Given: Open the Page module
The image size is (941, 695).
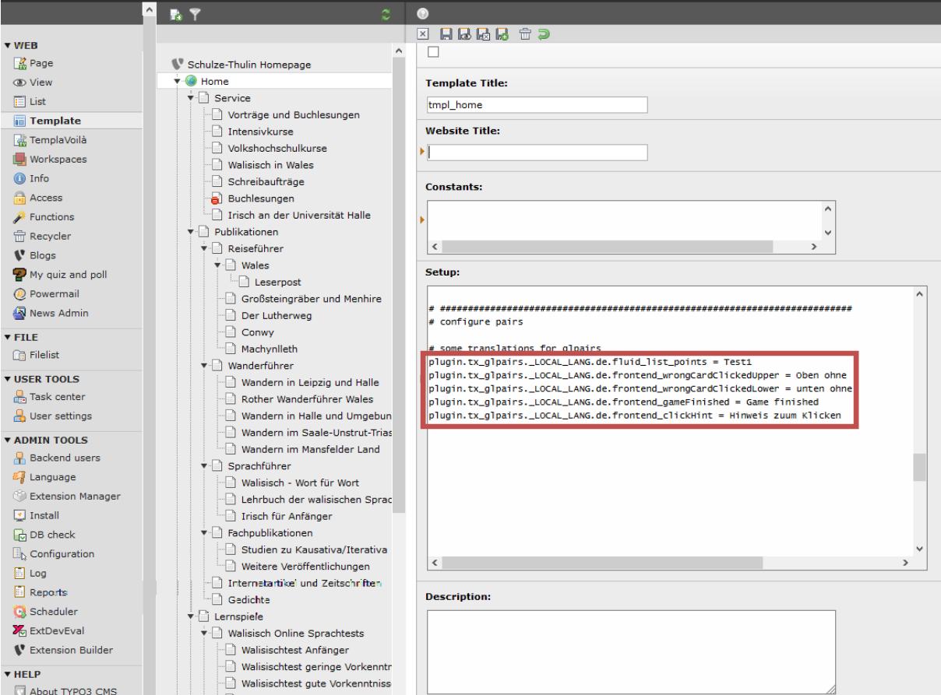Looking at the screenshot, I should [x=42, y=63].
